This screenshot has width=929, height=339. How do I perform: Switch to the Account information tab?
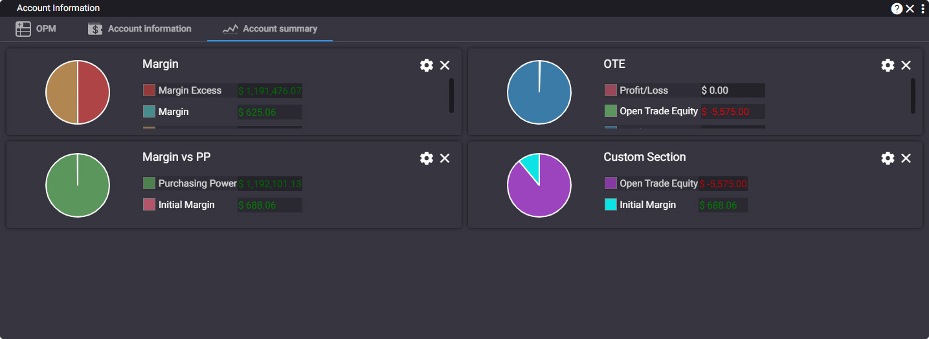(140, 29)
